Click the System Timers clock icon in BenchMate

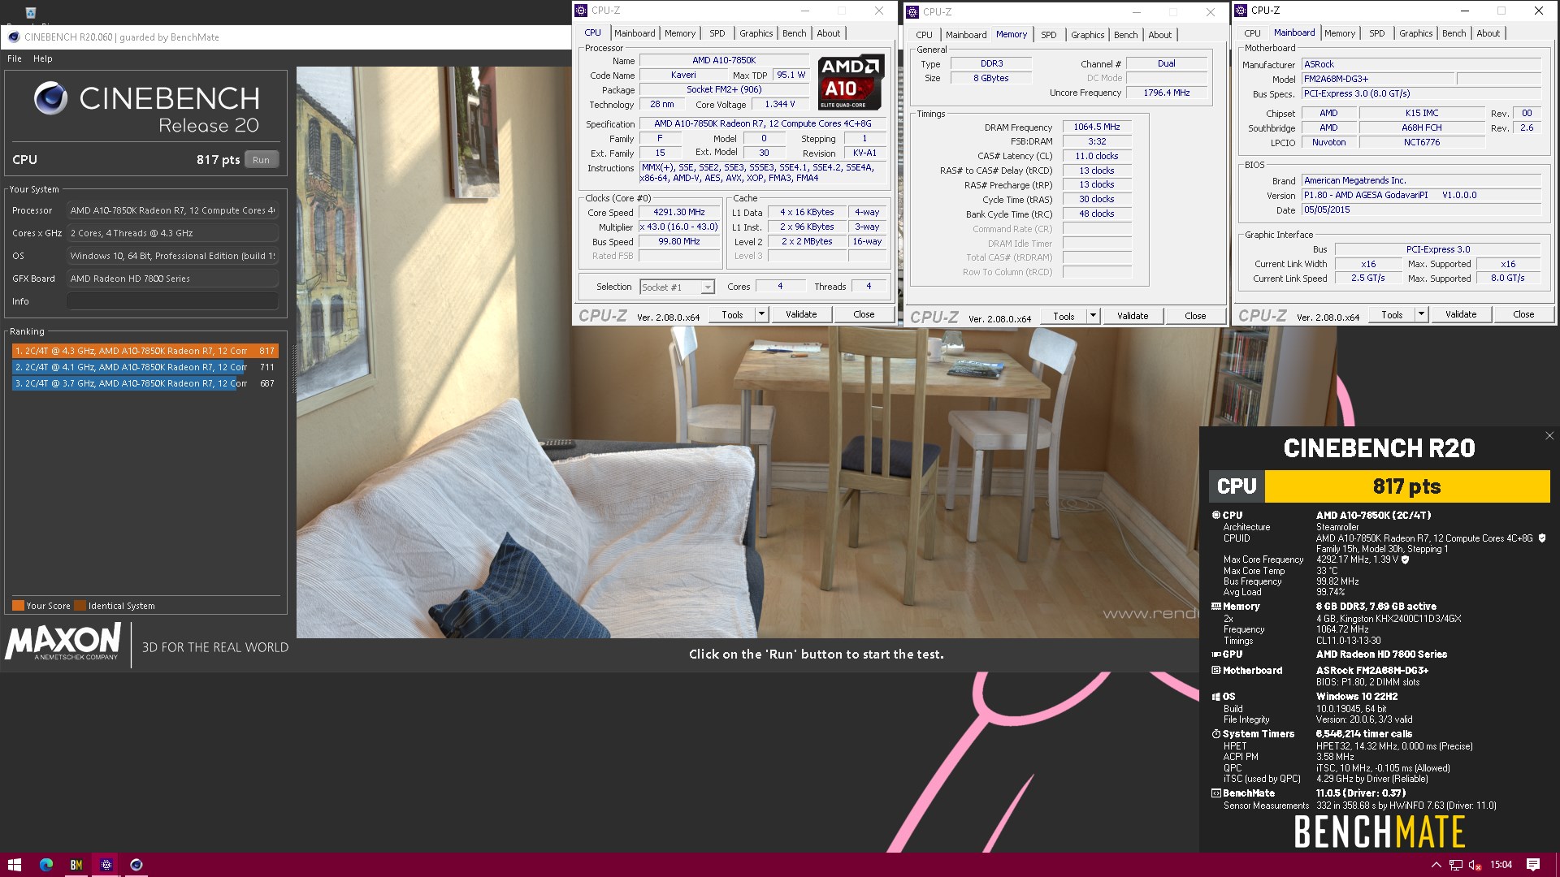(x=1216, y=733)
